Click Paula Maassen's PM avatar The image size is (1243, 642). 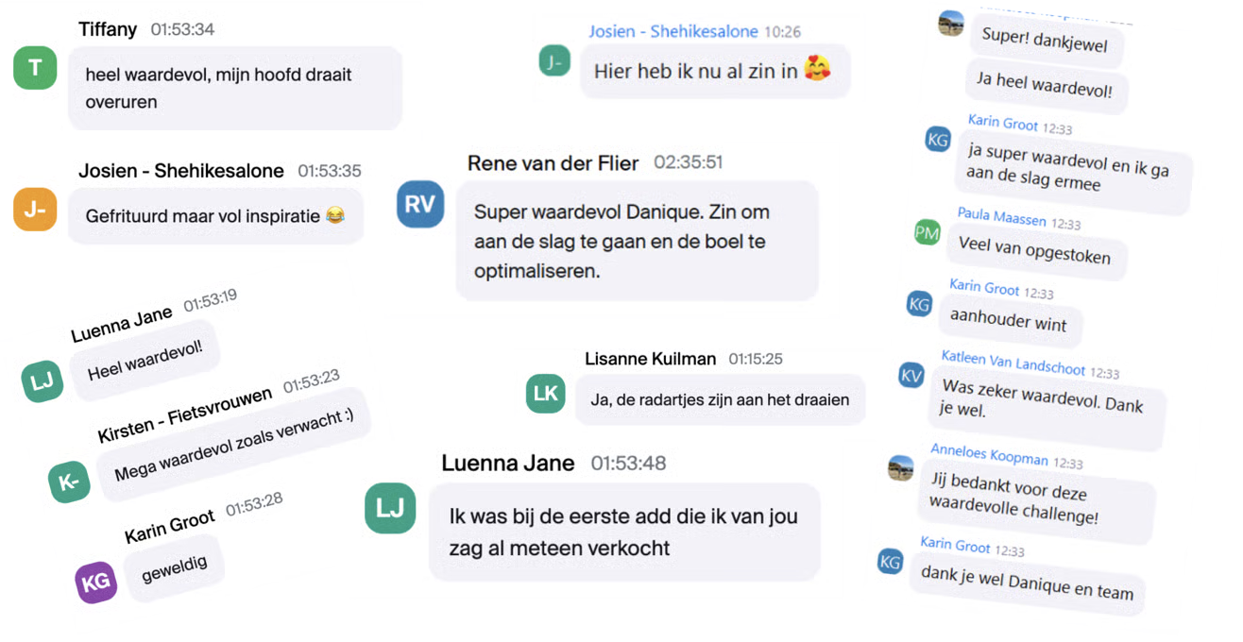[x=928, y=231]
